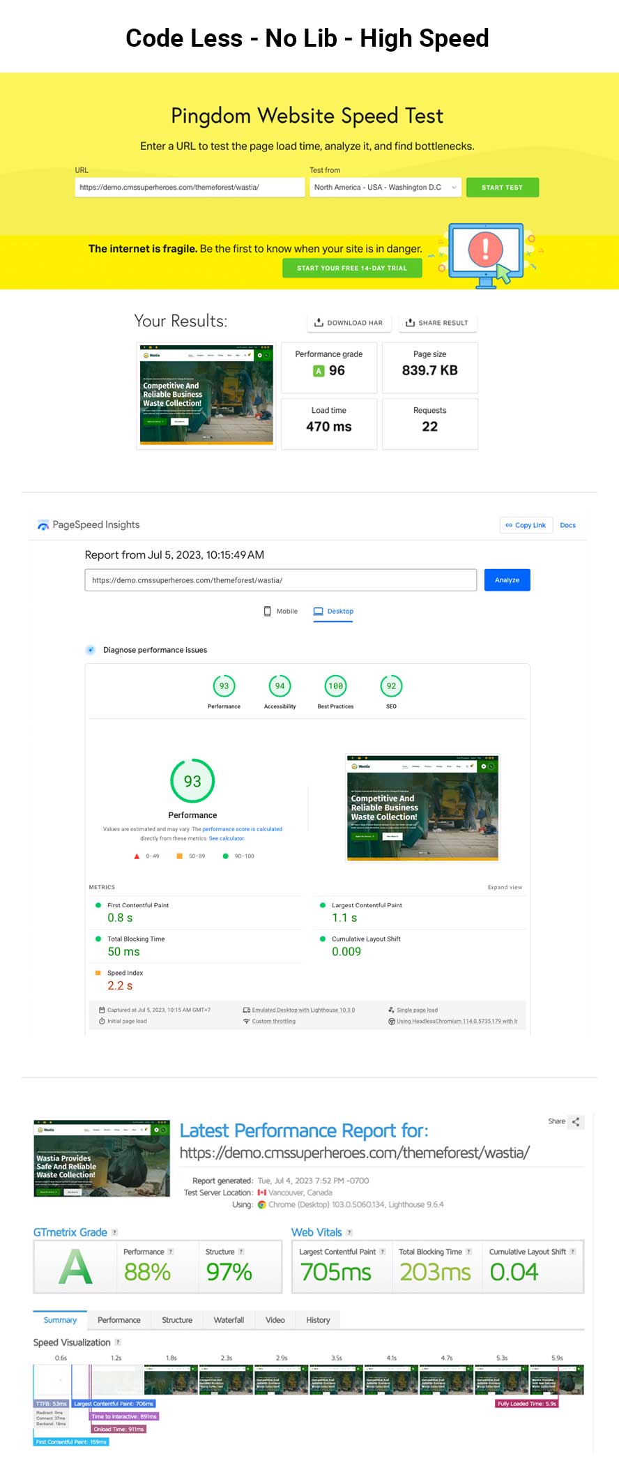This screenshot has height=1470, width=619.
Task: Click the Pingdom URL input field
Action: pyautogui.click(x=190, y=187)
